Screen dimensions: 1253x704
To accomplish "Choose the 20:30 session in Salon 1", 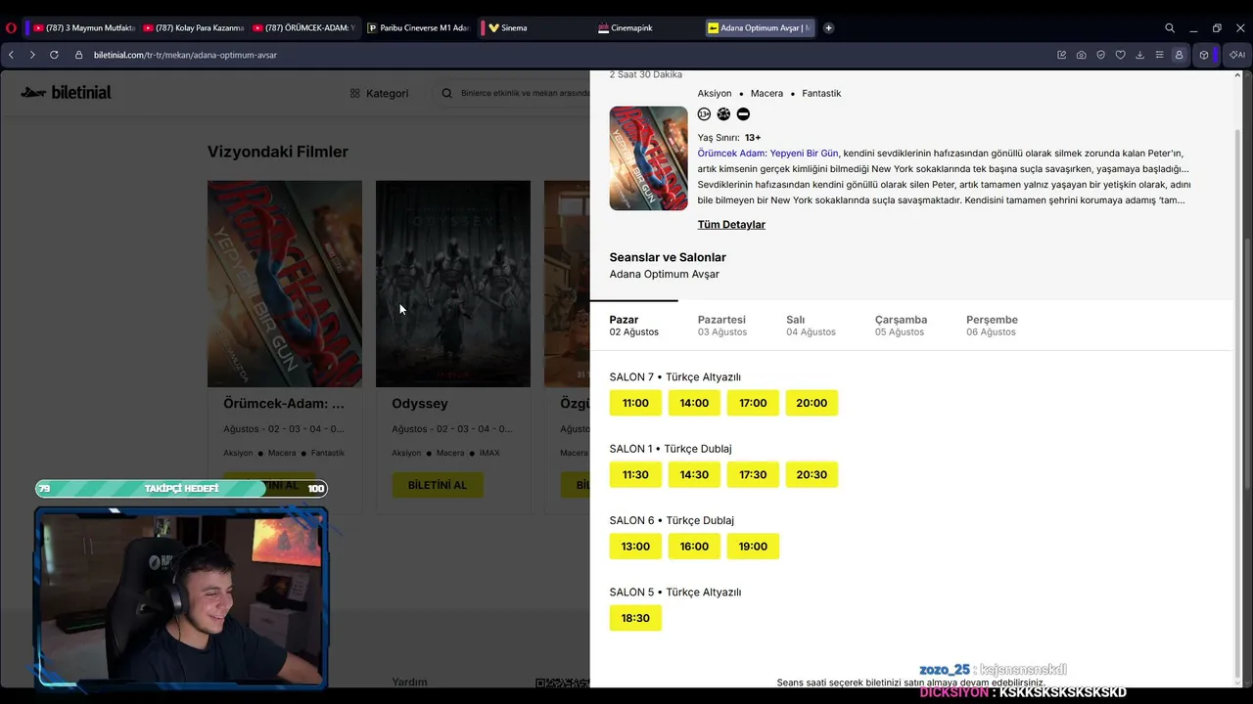I will (x=812, y=474).
